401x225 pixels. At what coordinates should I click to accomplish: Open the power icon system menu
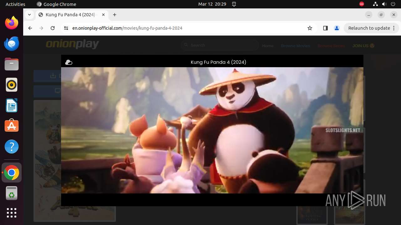tap(393, 4)
